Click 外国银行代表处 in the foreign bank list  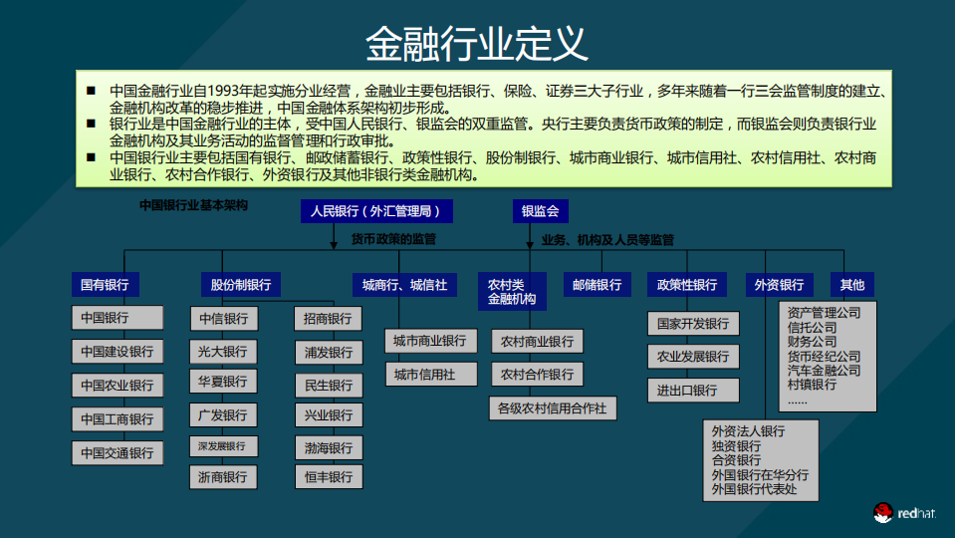[x=754, y=488]
